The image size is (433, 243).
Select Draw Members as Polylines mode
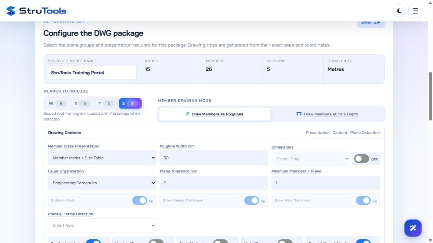tap(215, 114)
